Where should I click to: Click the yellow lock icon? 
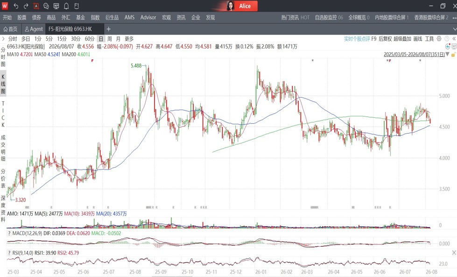click(453, 55)
